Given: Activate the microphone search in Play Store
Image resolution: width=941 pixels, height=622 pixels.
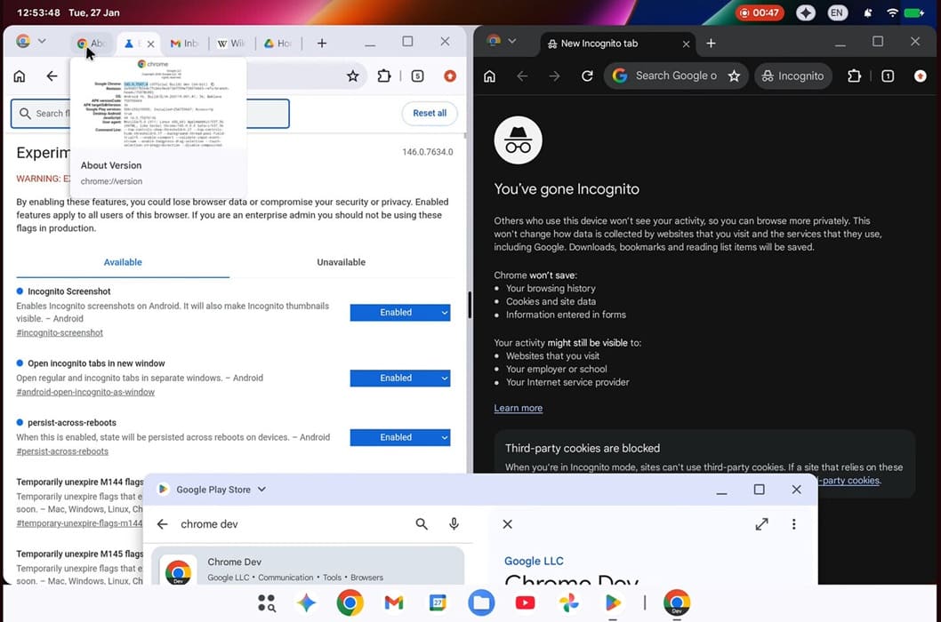Looking at the screenshot, I should (454, 524).
